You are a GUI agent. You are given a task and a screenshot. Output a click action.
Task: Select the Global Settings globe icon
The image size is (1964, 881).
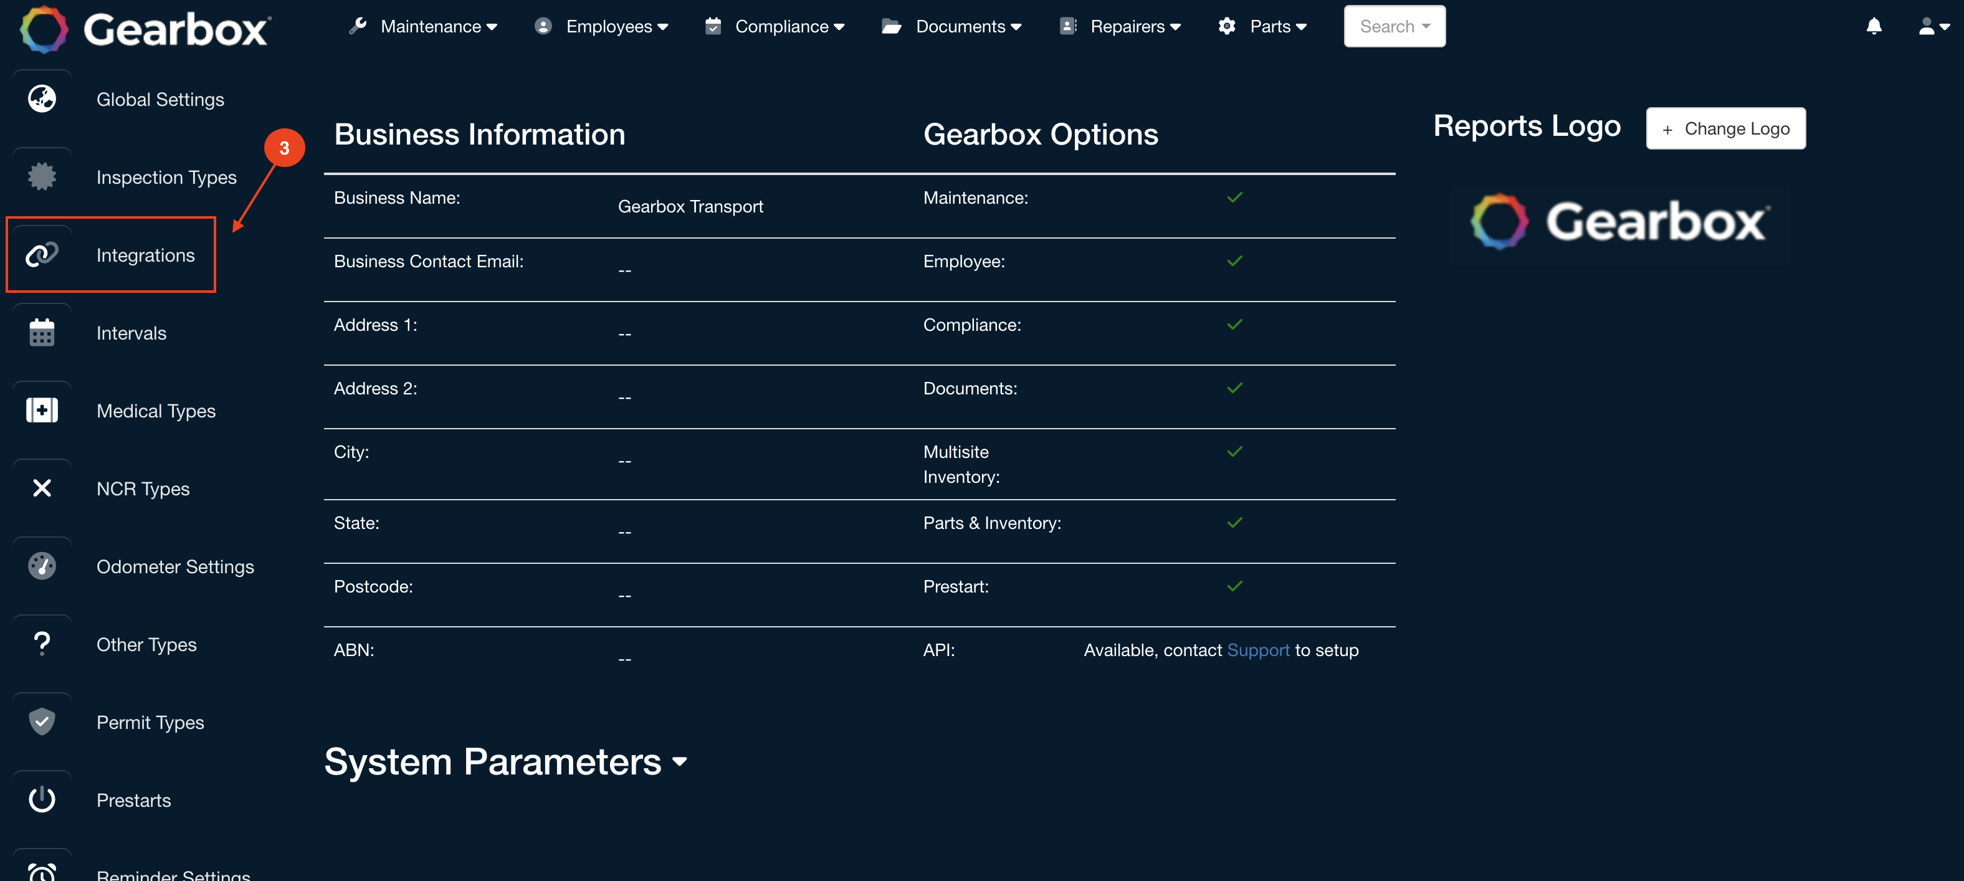point(42,98)
